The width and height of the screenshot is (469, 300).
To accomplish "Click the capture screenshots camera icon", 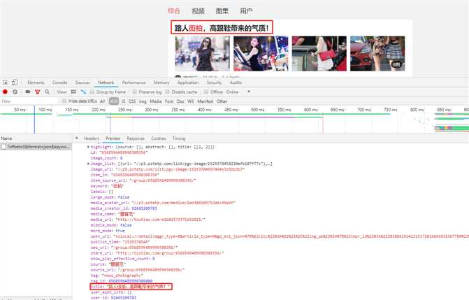I will (27, 92).
